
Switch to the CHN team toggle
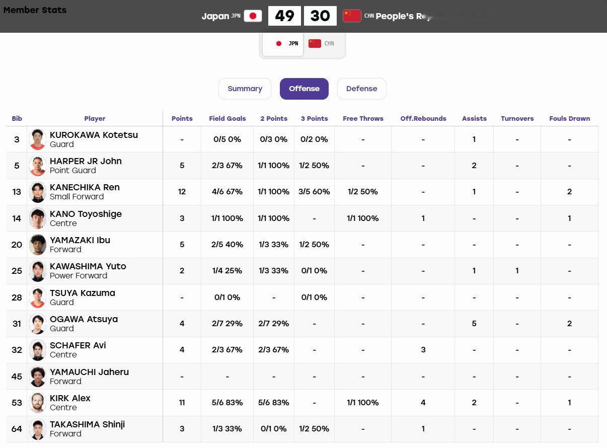pos(323,44)
